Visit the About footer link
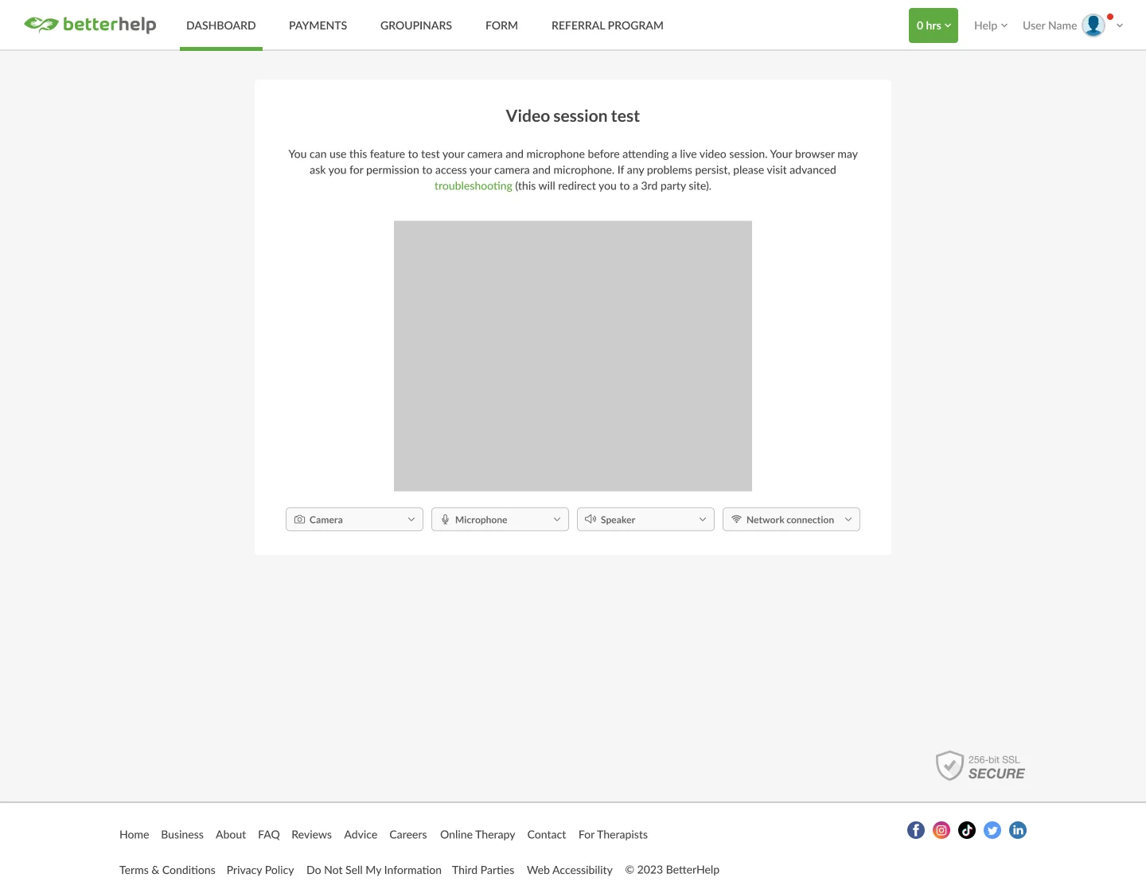Viewport: 1146px width, 889px height. (x=231, y=835)
